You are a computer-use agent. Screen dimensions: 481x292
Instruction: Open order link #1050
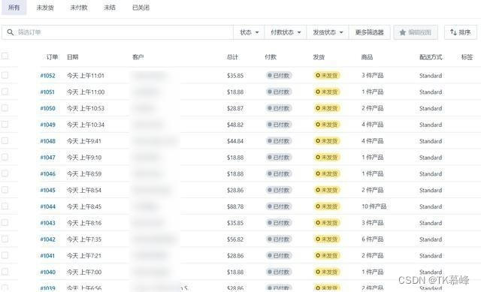tap(47, 108)
